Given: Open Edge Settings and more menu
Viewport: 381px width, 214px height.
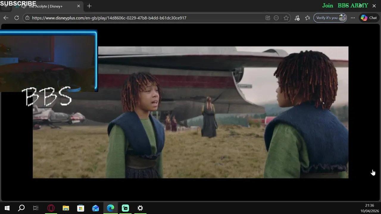Looking at the screenshot, I should 353,18.
